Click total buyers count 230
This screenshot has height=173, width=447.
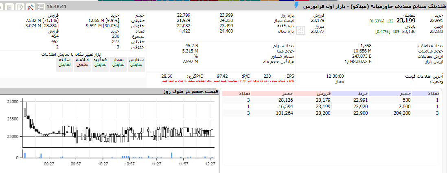click(116, 36)
